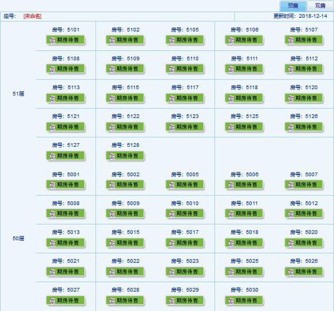Choose the 期房待售 button for room 5018
The image size is (334, 311).
[244, 243]
